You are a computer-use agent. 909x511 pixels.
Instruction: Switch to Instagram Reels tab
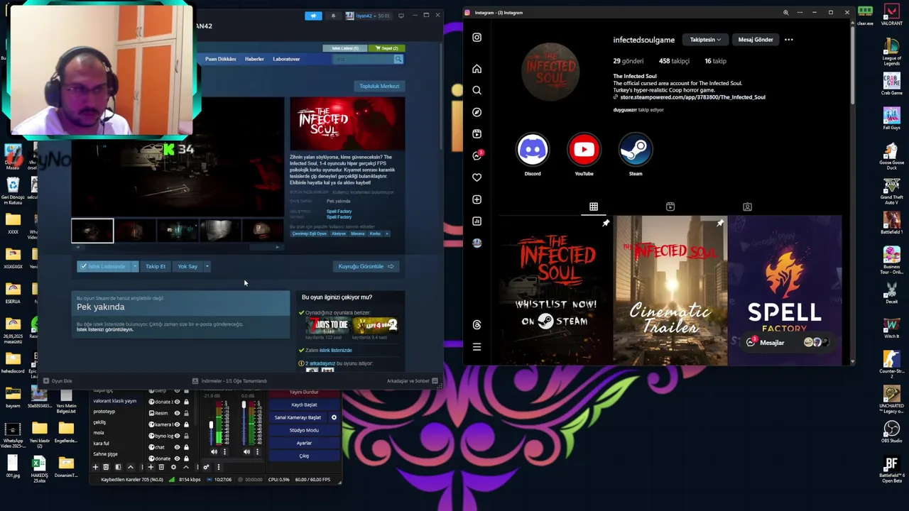click(670, 207)
